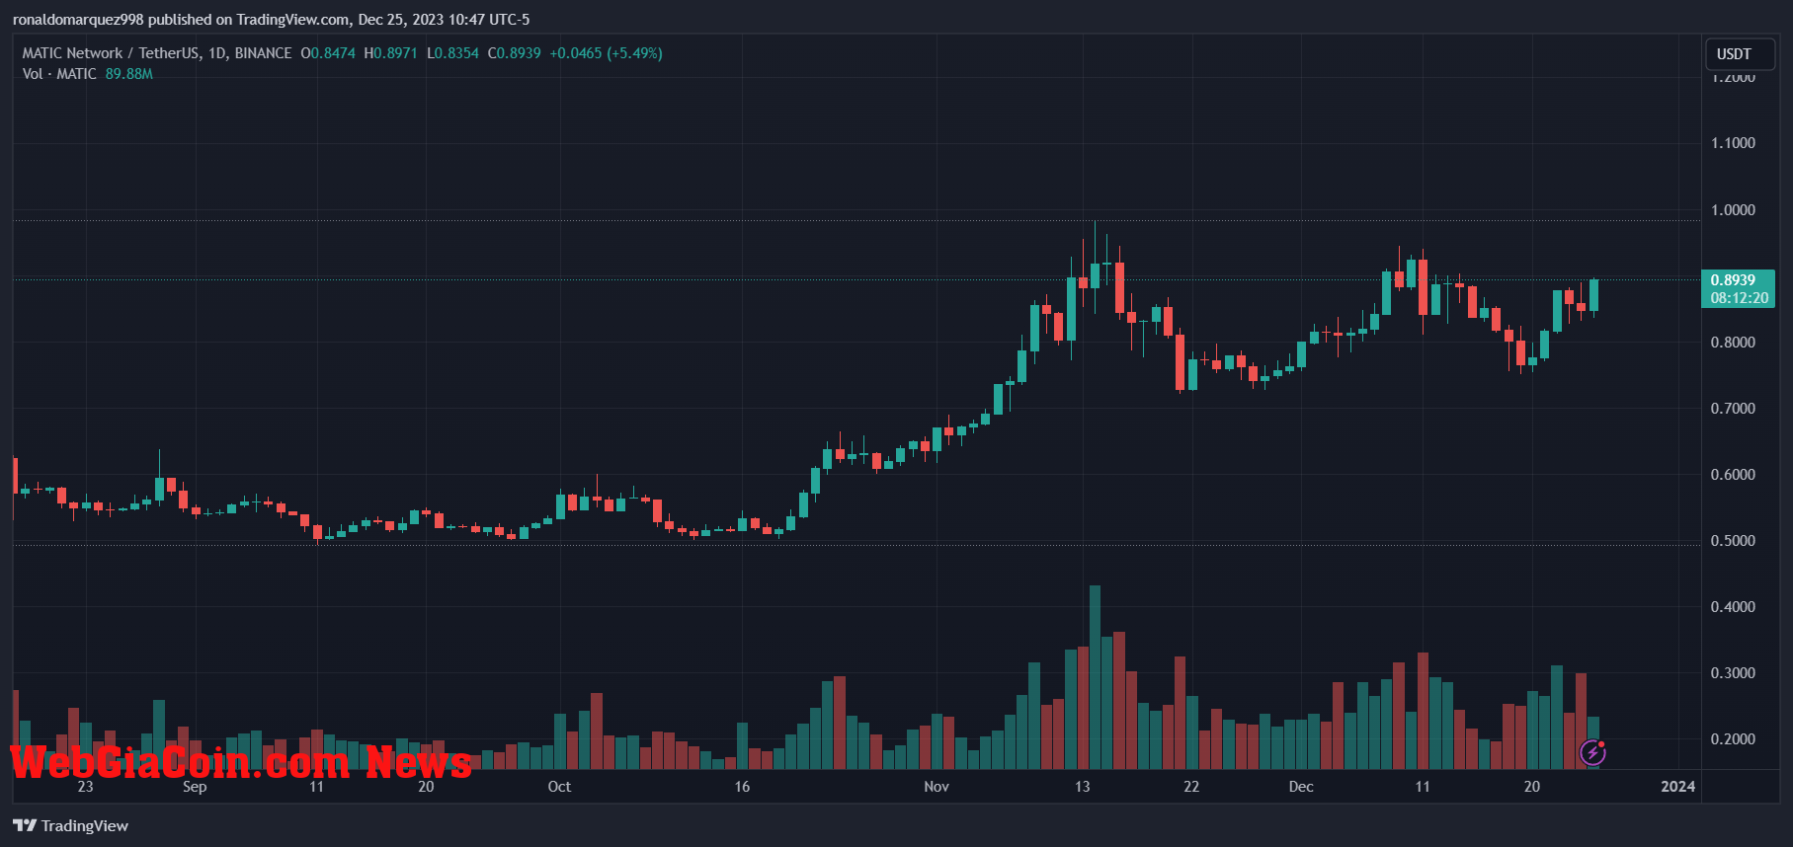
Task: Click the purple lightning bolt icon
Action: point(1592,753)
